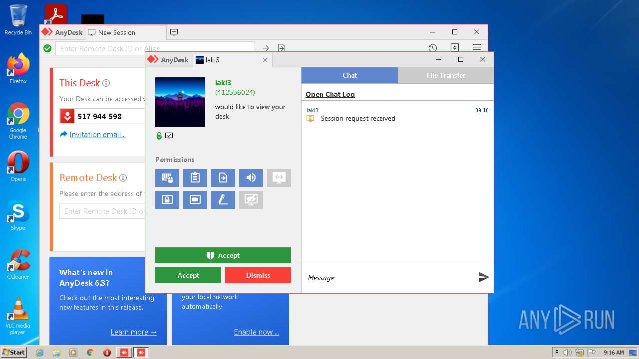Click the Remote Desk ID input field
The image size is (639, 359).
[x=102, y=211]
